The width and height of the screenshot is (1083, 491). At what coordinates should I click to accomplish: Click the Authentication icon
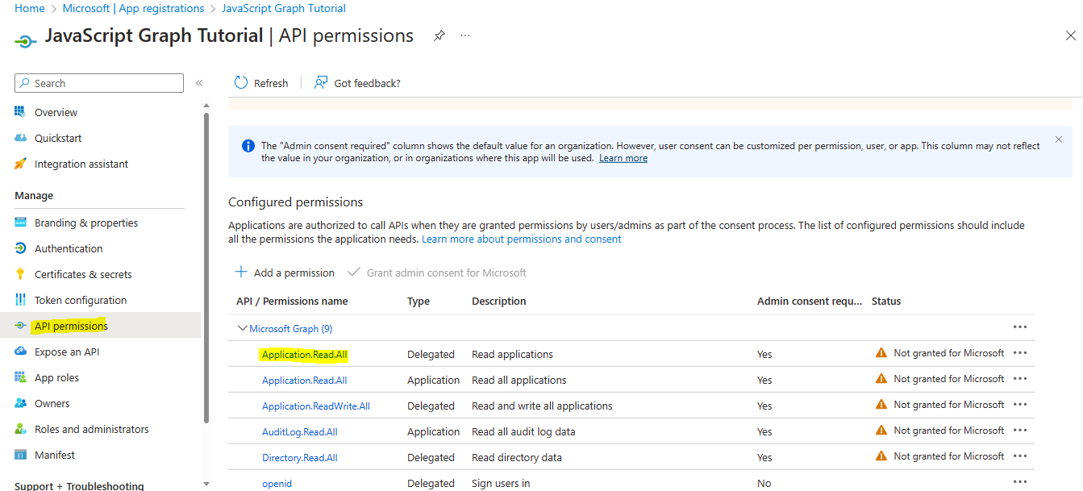click(x=21, y=248)
